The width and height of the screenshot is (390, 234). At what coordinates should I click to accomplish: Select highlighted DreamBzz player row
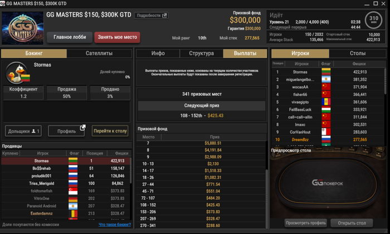328,139
